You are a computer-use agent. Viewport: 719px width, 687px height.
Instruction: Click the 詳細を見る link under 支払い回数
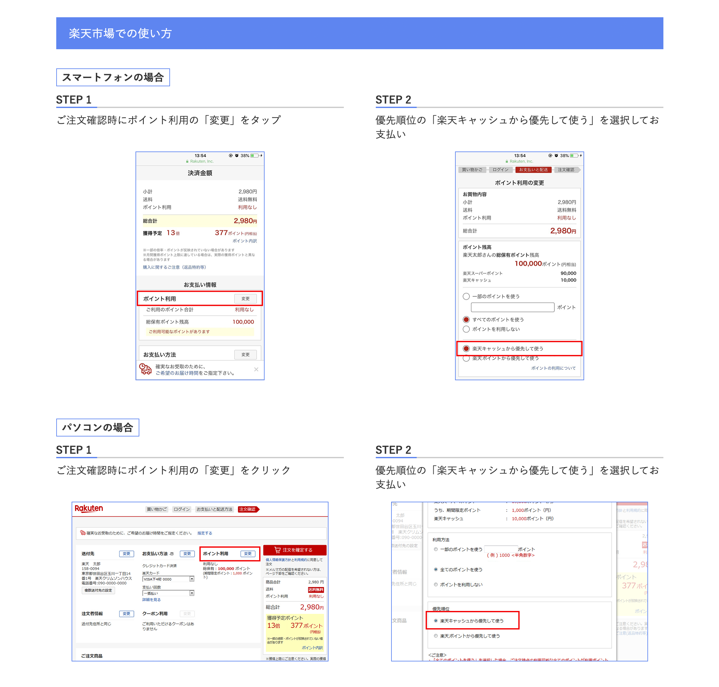(x=151, y=600)
